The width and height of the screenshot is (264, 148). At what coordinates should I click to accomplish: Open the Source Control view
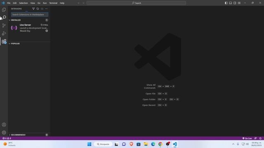coord(4,25)
